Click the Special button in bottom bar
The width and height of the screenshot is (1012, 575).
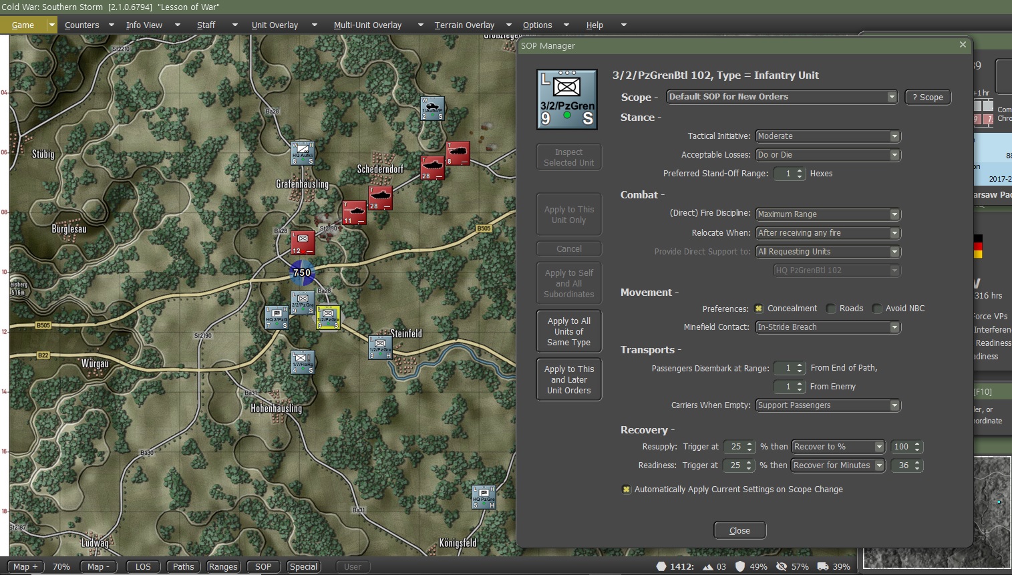[303, 567]
